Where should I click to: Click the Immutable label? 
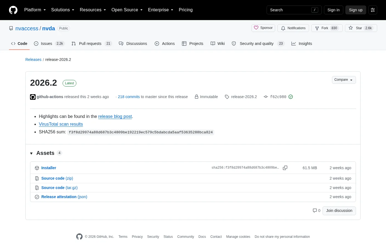[x=206, y=97]
